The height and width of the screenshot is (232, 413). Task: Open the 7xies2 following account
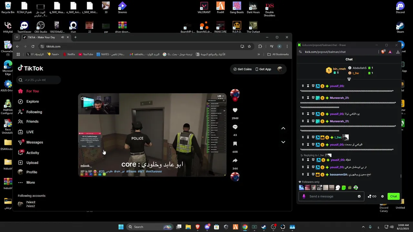click(27, 204)
